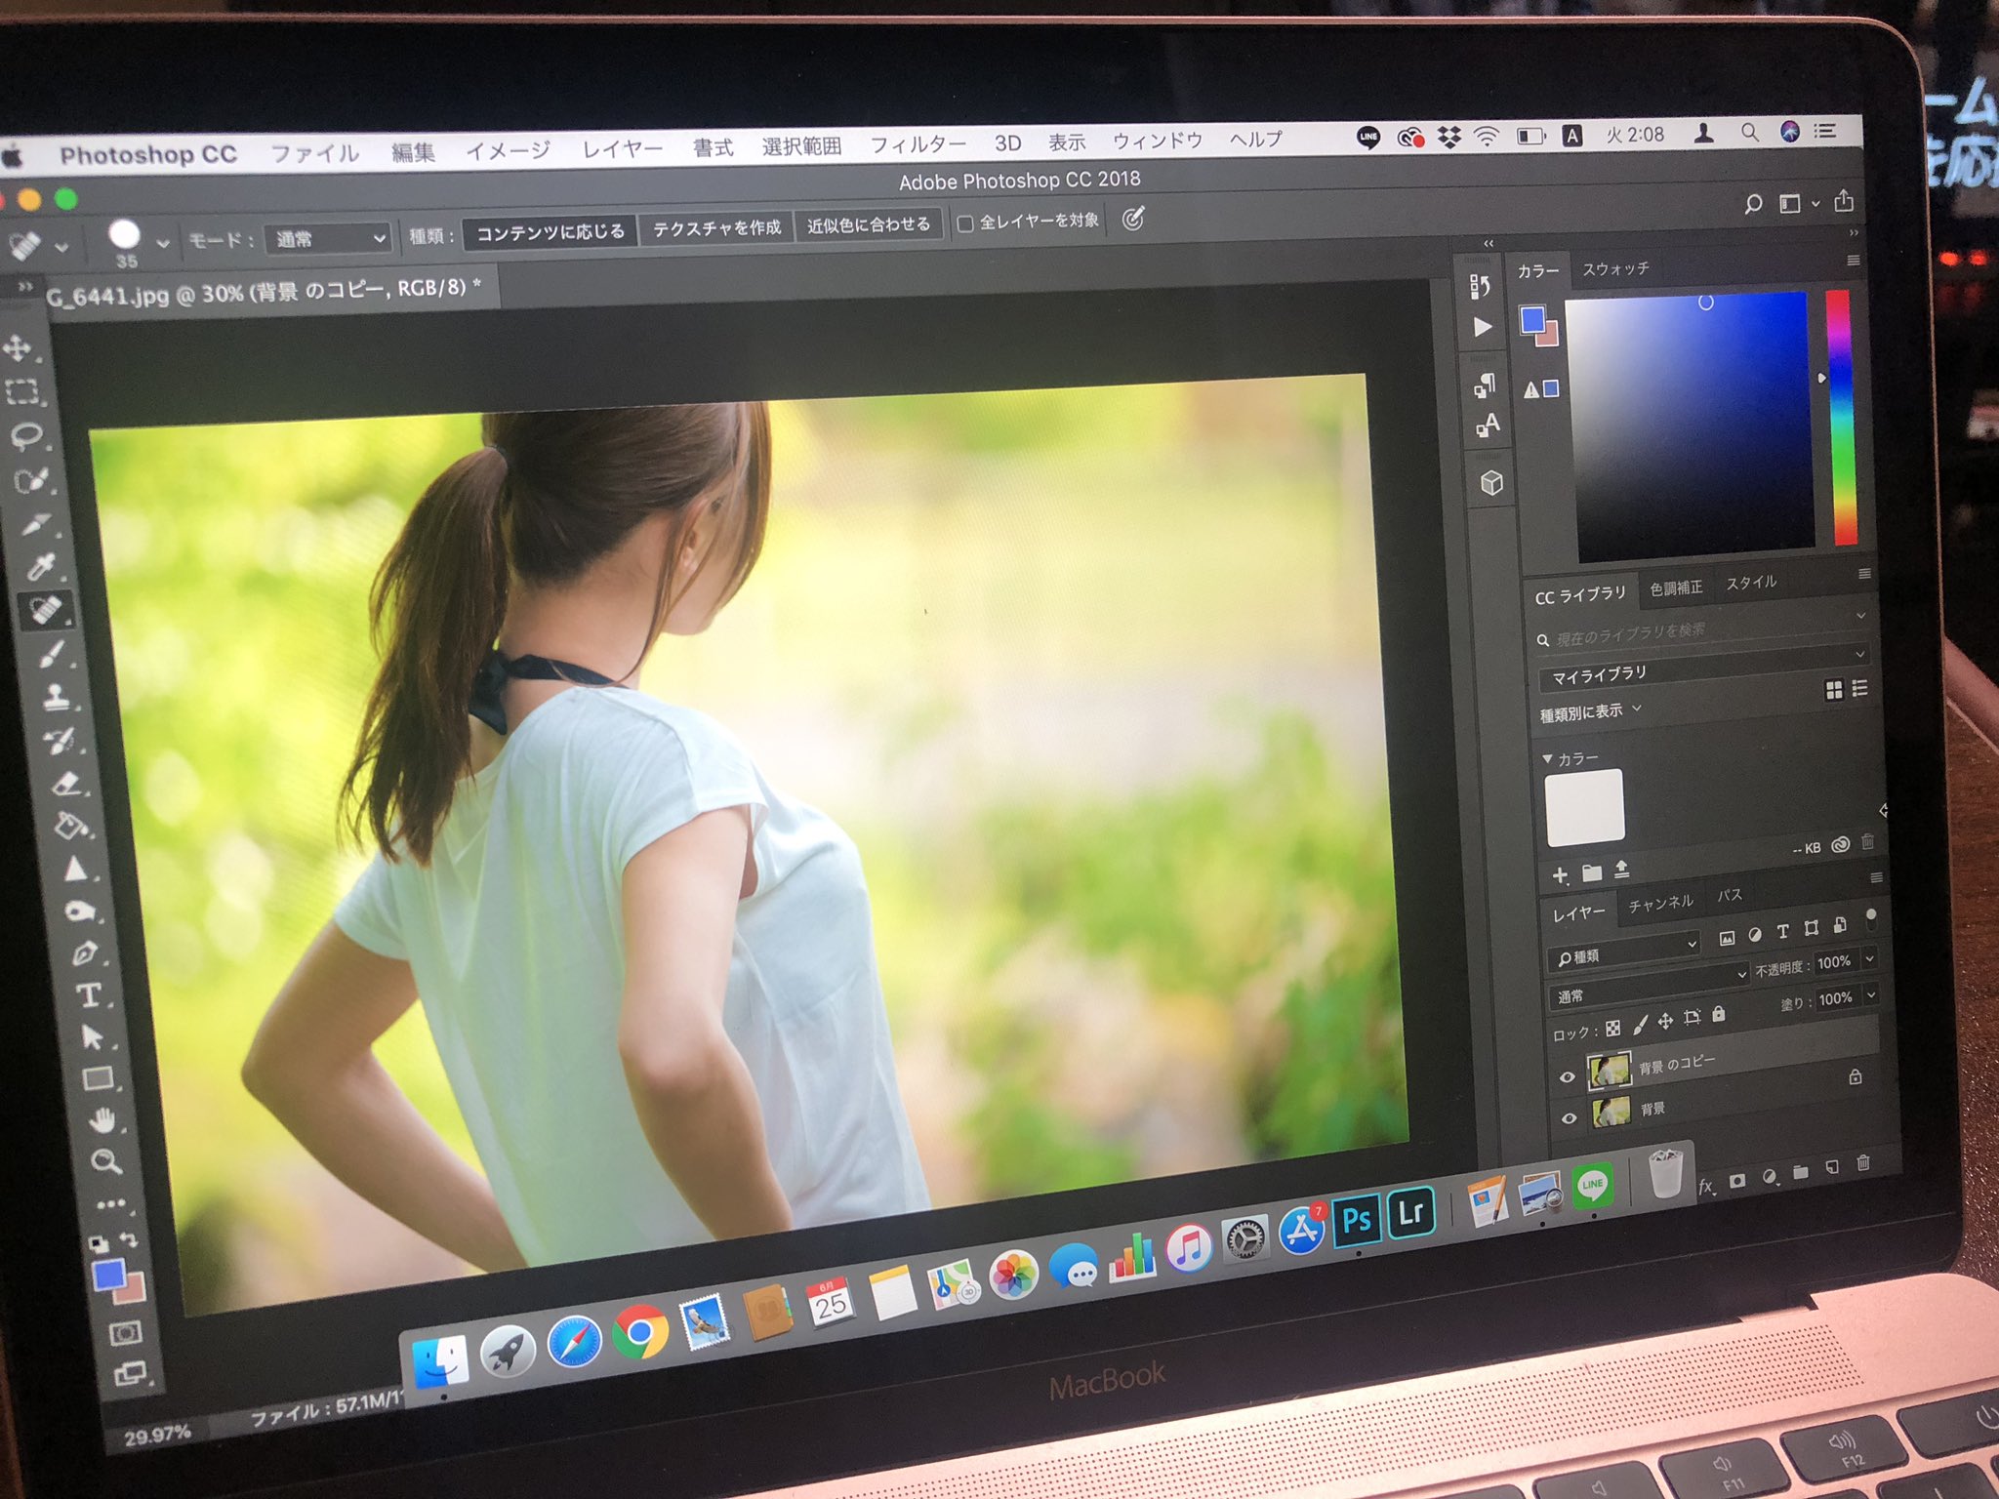Select the Horizontal Type tool

tap(88, 995)
